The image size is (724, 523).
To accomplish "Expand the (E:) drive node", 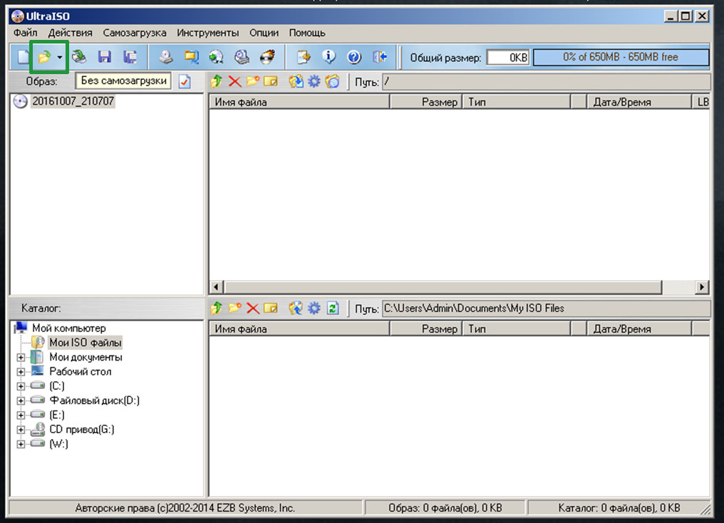I will [x=21, y=415].
